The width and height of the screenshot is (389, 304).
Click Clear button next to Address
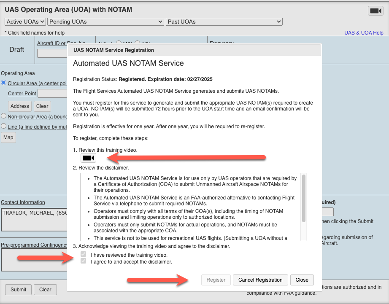click(x=42, y=106)
